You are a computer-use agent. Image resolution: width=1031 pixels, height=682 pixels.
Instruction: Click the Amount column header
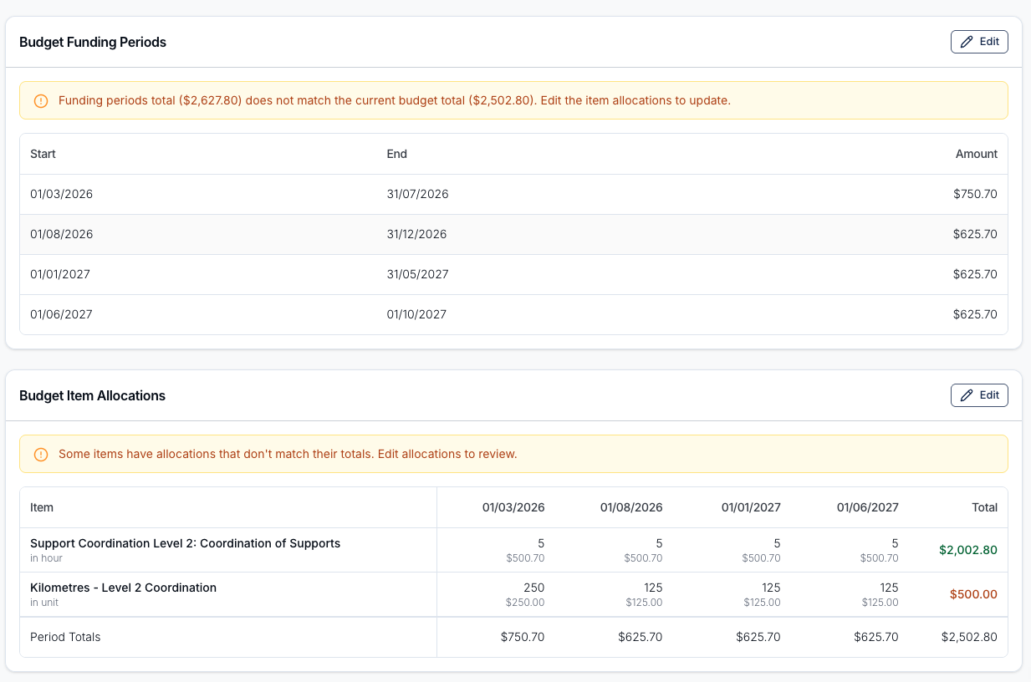977,154
